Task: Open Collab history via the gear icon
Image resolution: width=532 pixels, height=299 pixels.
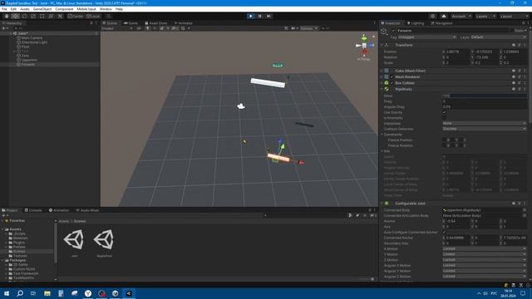Action: [432, 16]
